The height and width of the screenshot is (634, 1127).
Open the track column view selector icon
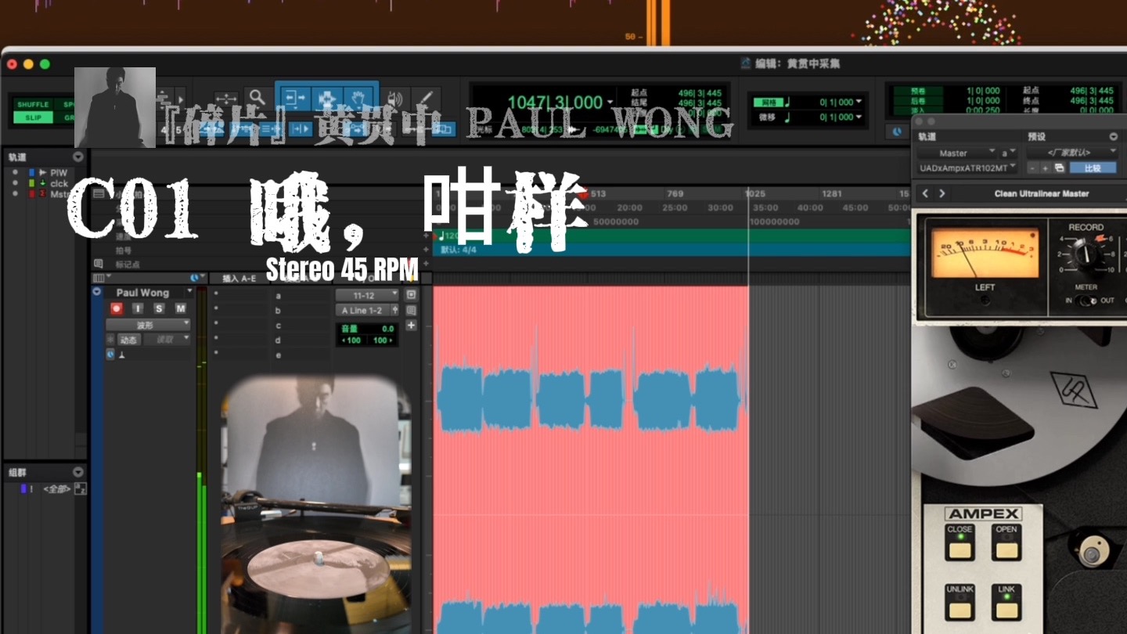[x=99, y=278]
